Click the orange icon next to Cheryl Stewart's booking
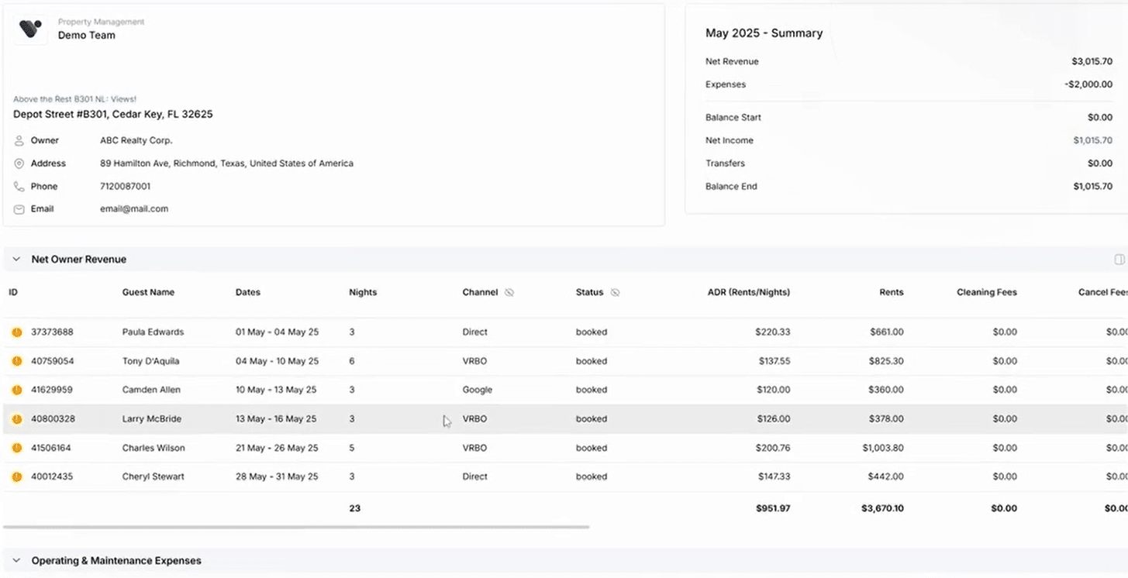This screenshot has height=578, width=1128. click(16, 477)
